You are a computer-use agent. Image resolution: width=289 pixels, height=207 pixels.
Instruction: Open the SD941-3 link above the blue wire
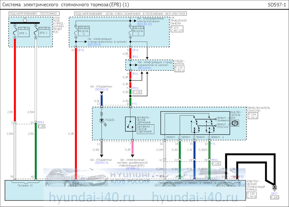(102, 89)
